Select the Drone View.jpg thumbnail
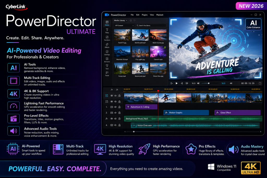The width and height of the screenshot is (267, 178). pyautogui.click(x=158, y=68)
